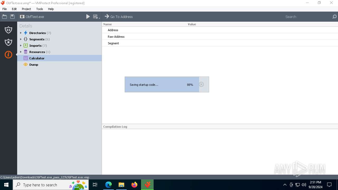Open the notification center icon

329,185
